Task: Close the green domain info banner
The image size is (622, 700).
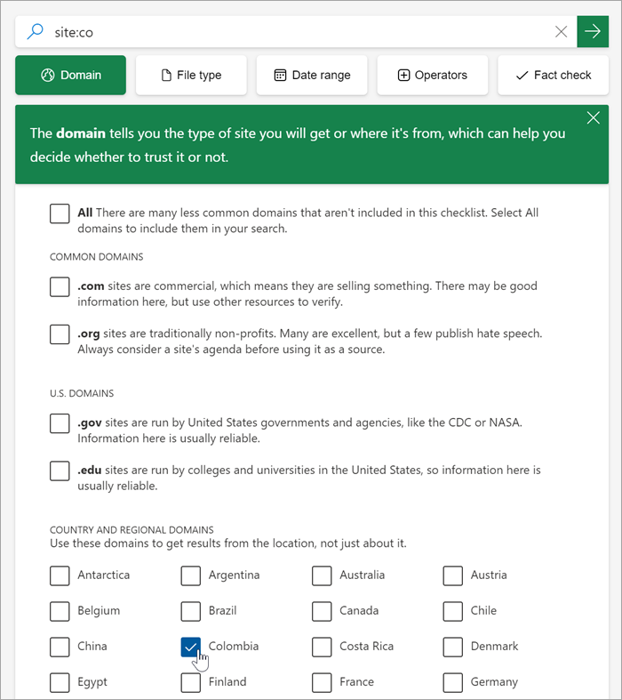Action: click(x=593, y=118)
